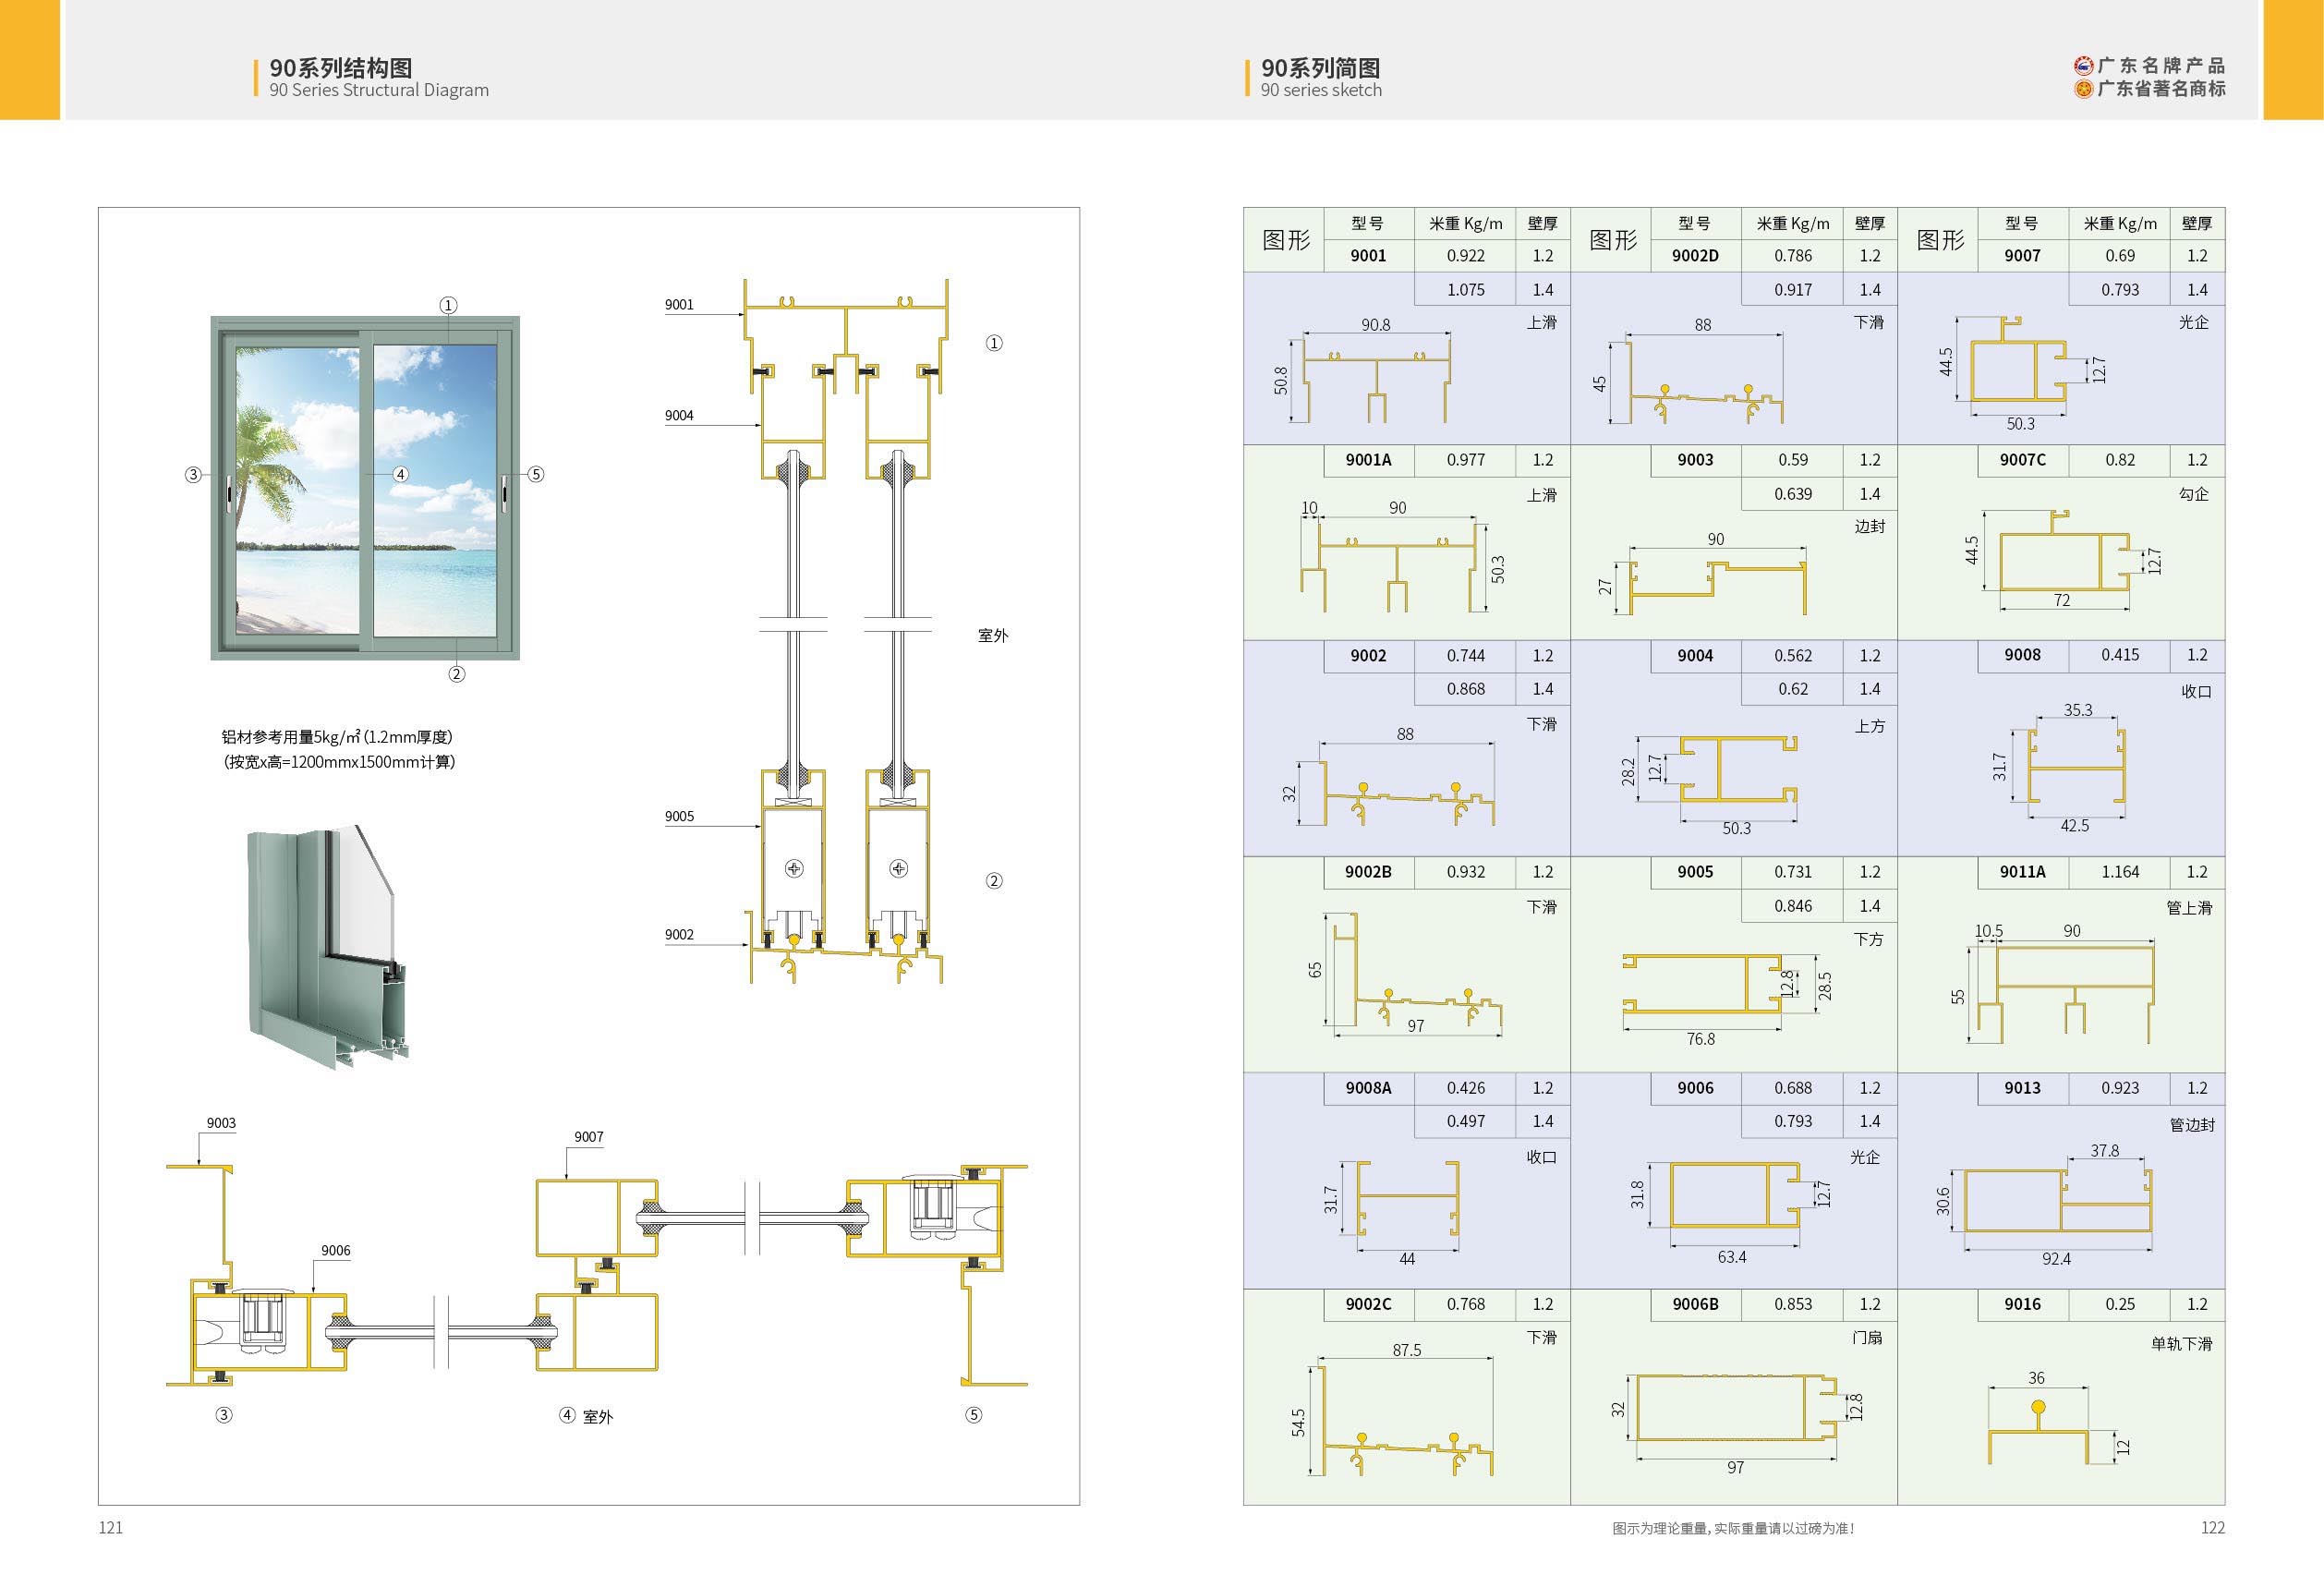
Task: Click the 0.25 weight value for 9016
Action: click(x=2119, y=1304)
